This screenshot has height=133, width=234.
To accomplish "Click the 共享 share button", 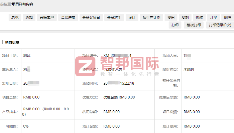I will point(213,18).
